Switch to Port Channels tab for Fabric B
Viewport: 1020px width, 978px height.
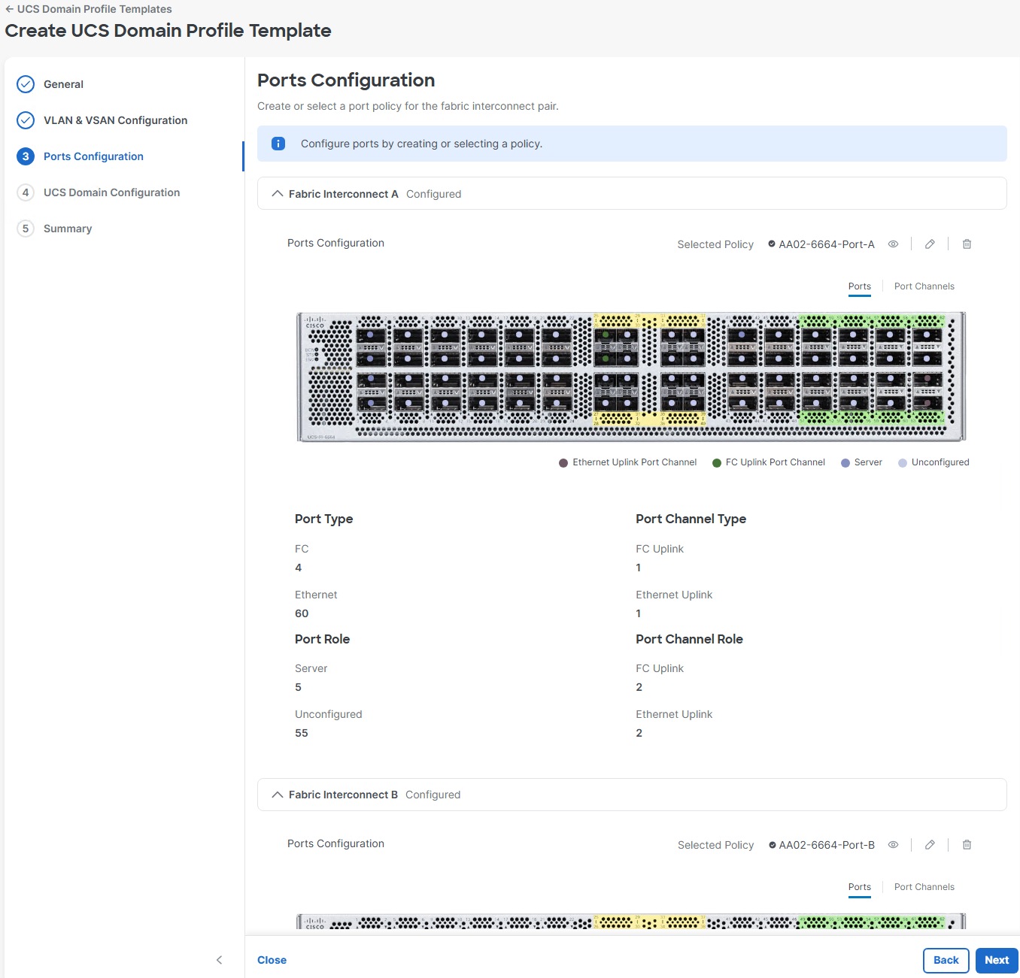[924, 887]
